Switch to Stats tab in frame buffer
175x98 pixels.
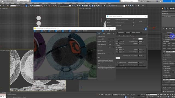coord(104,33)
